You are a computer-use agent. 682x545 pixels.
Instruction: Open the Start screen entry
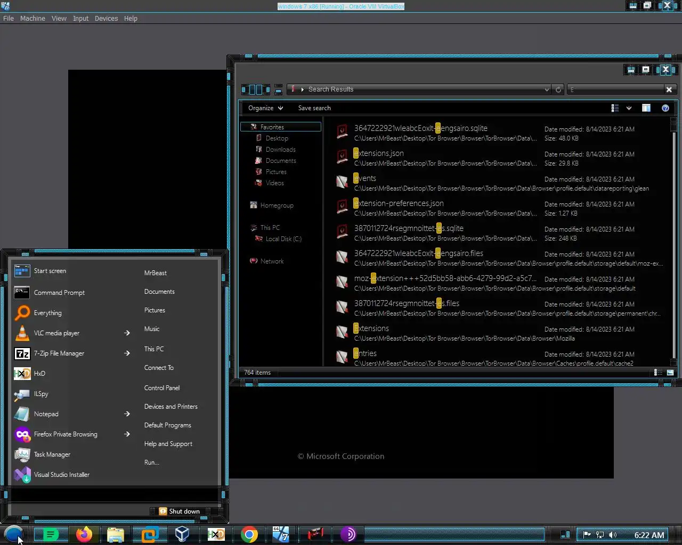click(72, 271)
